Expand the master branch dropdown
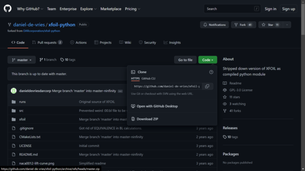 coord(21,60)
